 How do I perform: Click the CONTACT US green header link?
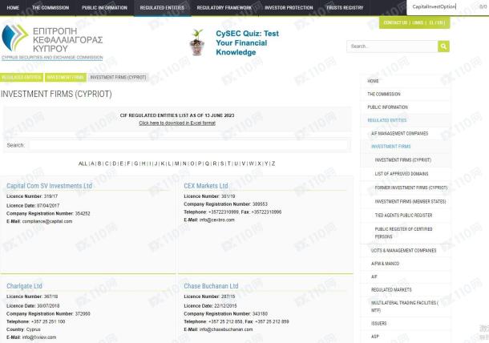tap(395, 22)
